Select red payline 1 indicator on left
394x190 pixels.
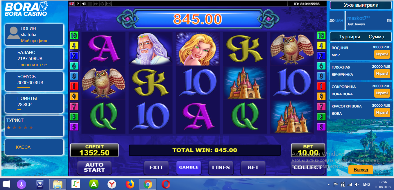[x=74, y=86]
